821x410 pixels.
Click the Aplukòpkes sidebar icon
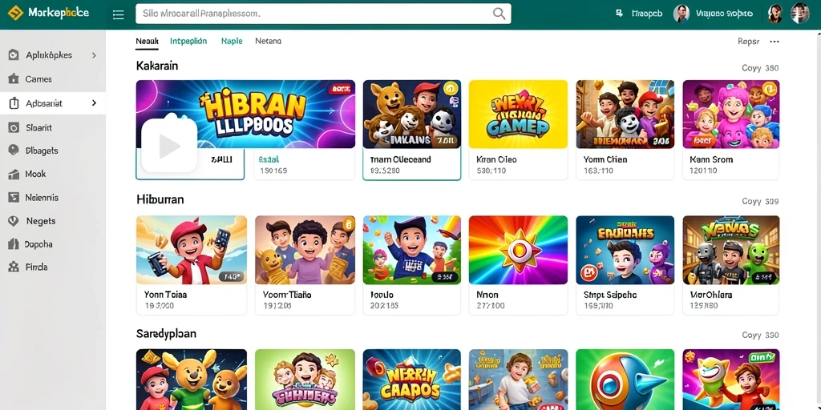tap(14, 55)
